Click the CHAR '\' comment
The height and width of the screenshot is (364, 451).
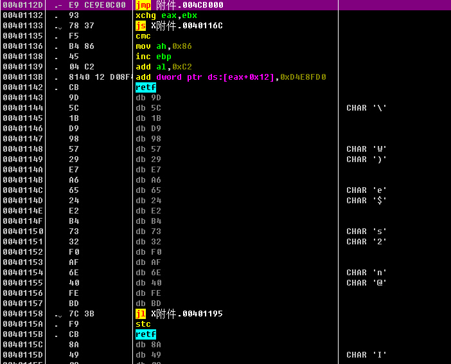coord(366,108)
